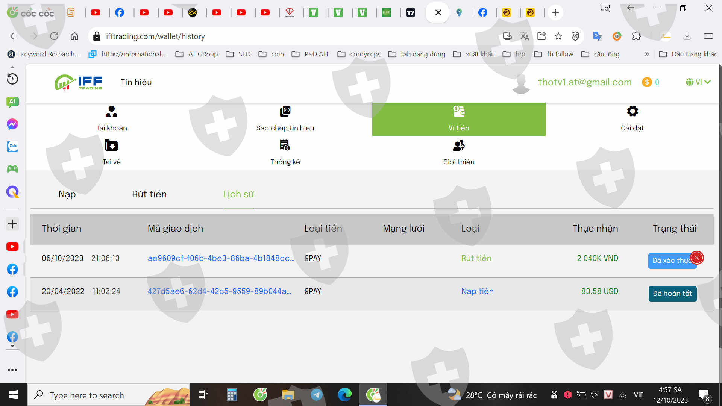Viewport: 722px width, 406px height.
Task: Open Cài đặt gear settings icon
Action: pyautogui.click(x=632, y=111)
